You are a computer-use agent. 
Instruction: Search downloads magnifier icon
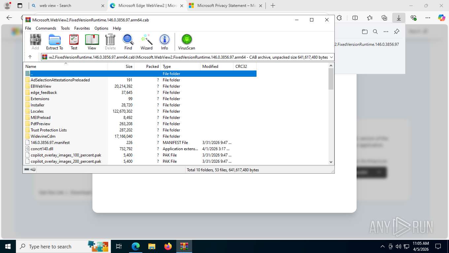[x=375, y=32]
